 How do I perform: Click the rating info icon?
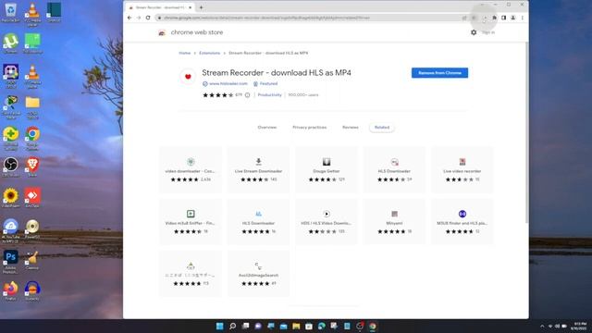247,95
